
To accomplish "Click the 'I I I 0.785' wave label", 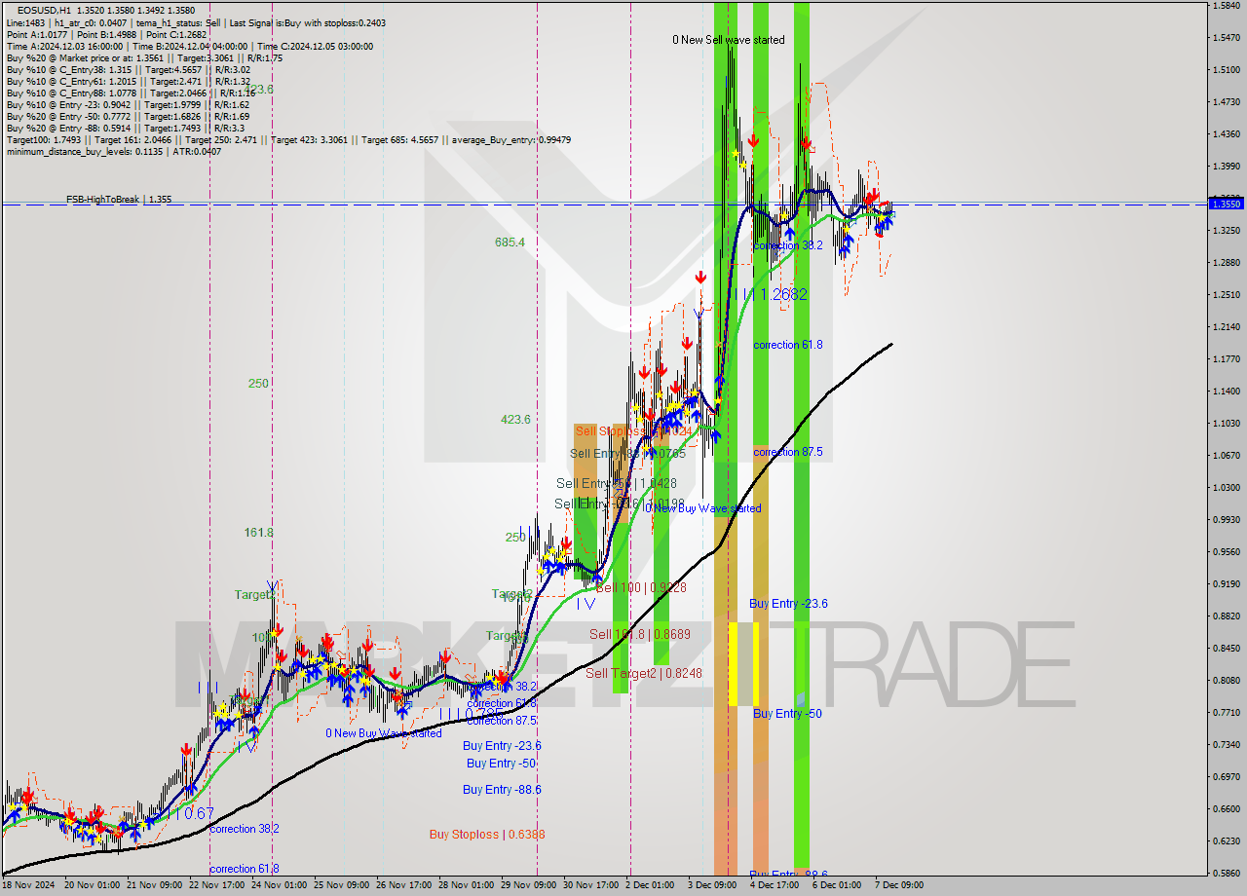I will 472,714.
